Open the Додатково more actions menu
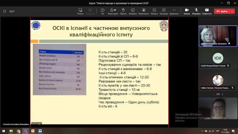 [174, 11]
